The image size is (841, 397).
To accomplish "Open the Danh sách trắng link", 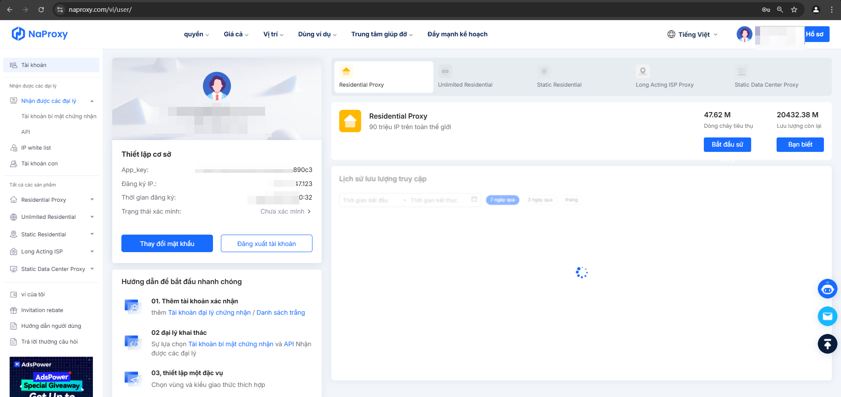I will 280,313.
